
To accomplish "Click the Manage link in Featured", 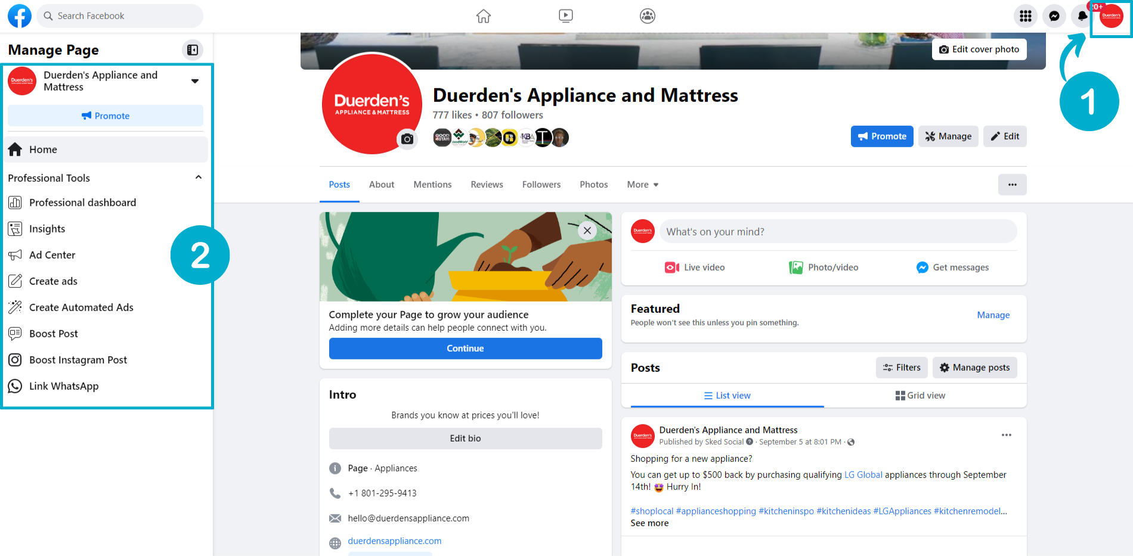I will point(993,315).
